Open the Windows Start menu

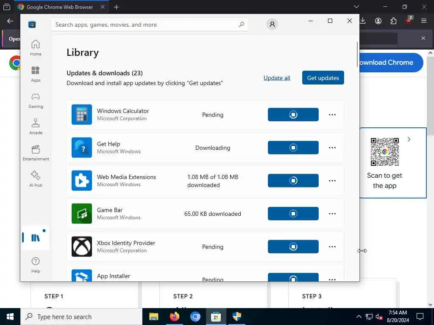pyautogui.click(x=10, y=317)
